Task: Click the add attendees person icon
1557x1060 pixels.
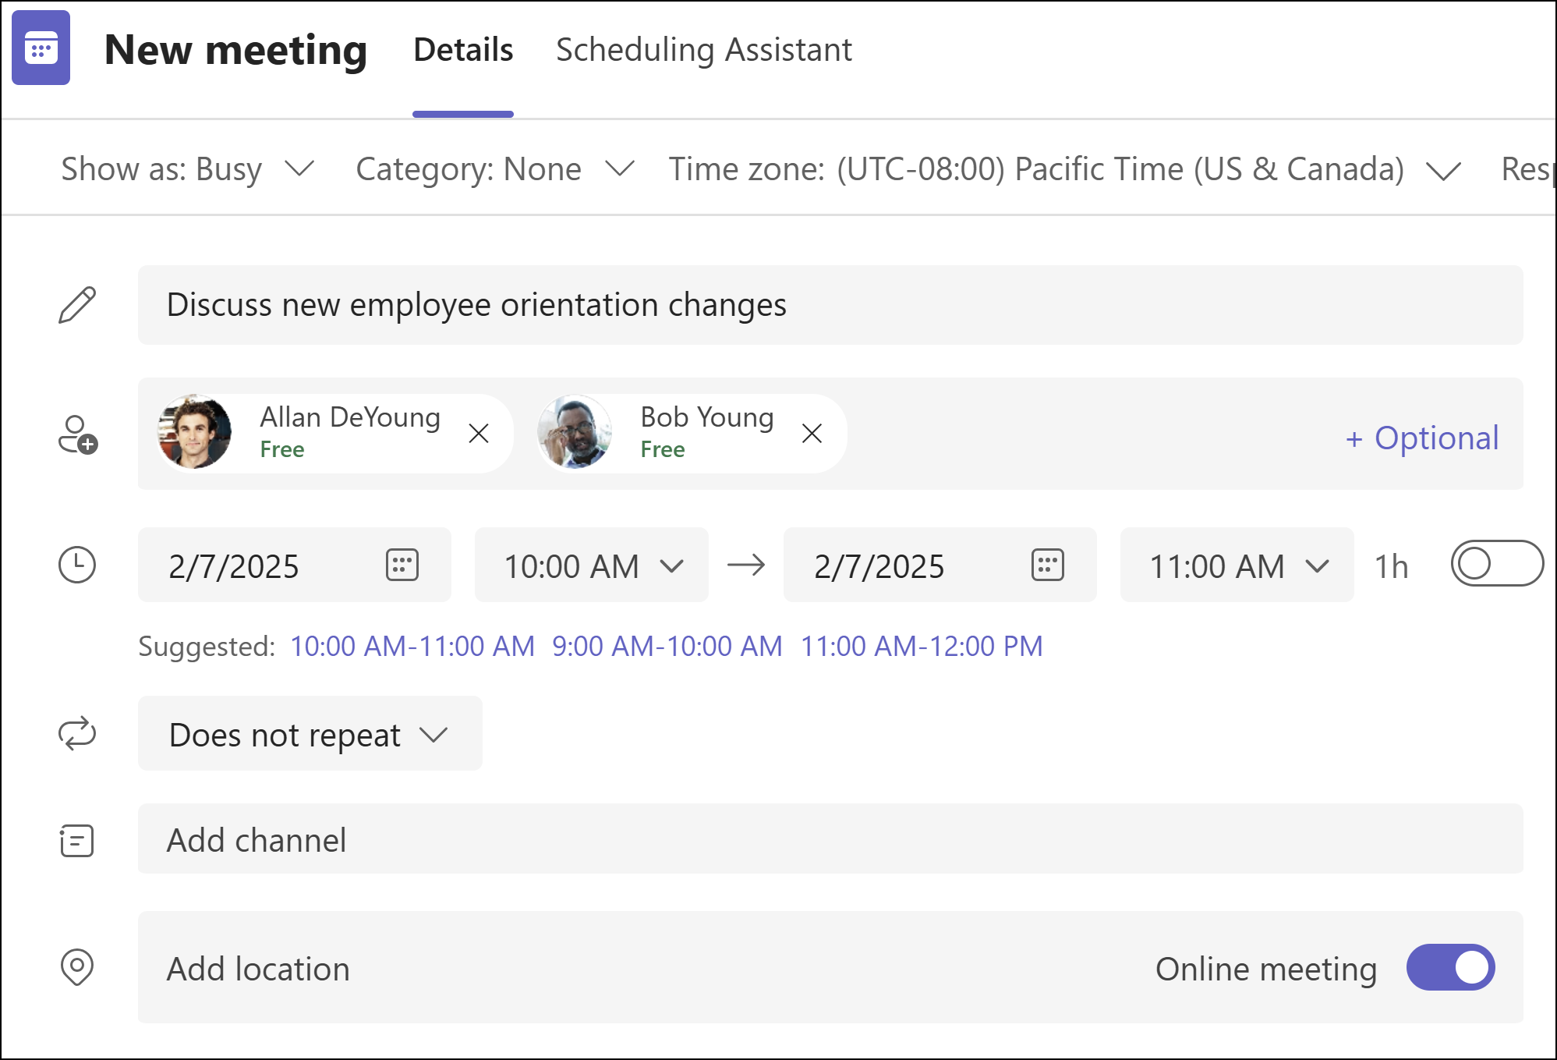Action: tap(78, 434)
